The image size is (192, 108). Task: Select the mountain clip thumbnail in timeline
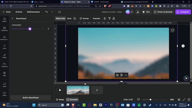(78, 90)
